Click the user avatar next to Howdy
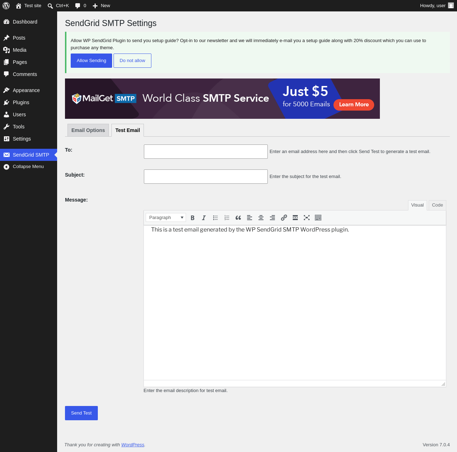Image resolution: width=457 pixels, height=452 pixels. coord(451,6)
